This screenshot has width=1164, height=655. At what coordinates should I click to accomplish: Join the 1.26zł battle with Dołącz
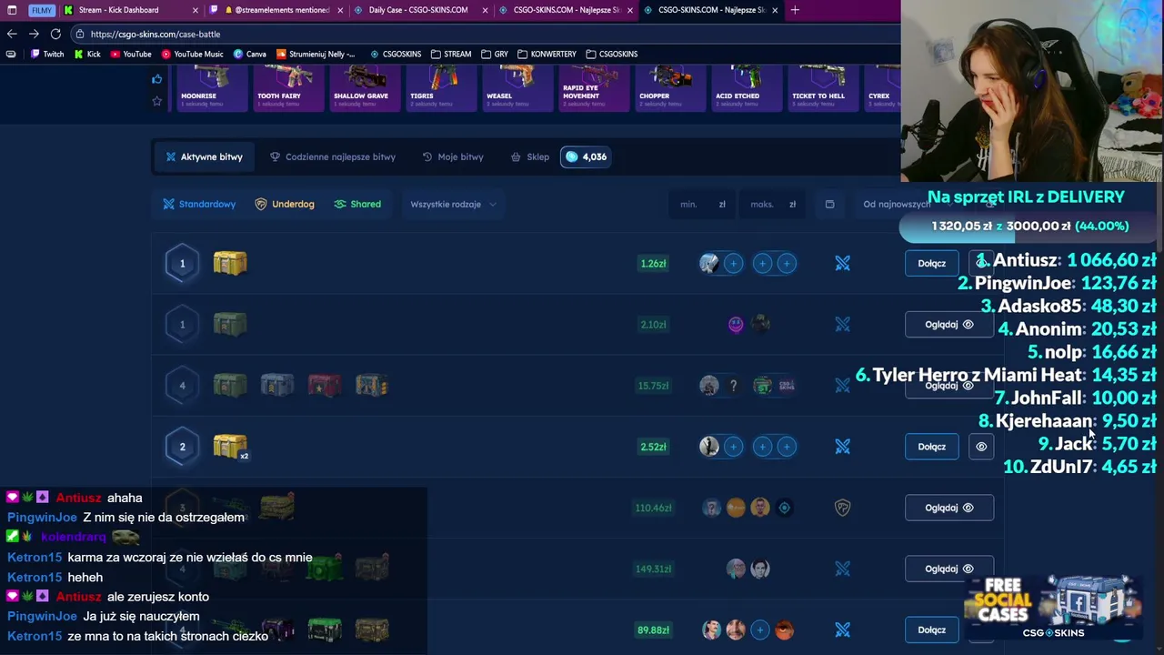click(x=931, y=264)
